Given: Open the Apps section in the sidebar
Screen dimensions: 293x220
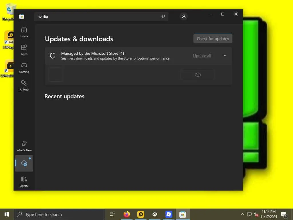Looking at the screenshot, I should coord(24,50).
